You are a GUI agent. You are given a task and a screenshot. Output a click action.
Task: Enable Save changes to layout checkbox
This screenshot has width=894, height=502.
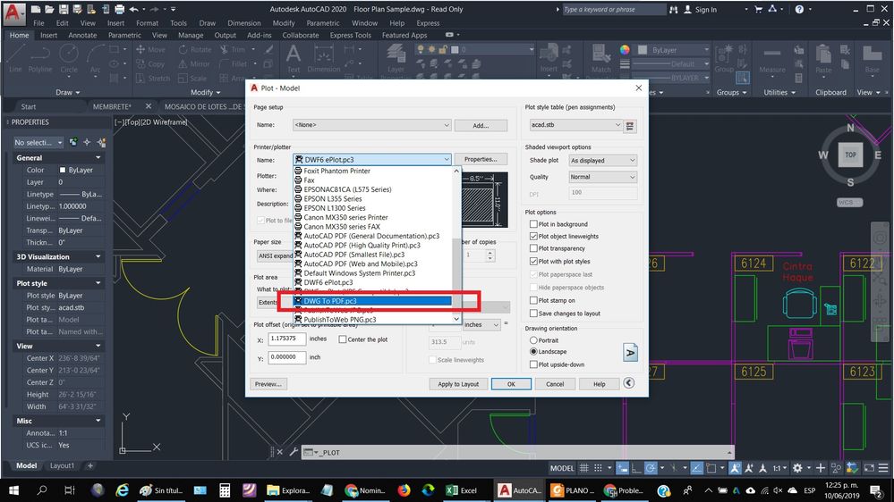coord(533,313)
